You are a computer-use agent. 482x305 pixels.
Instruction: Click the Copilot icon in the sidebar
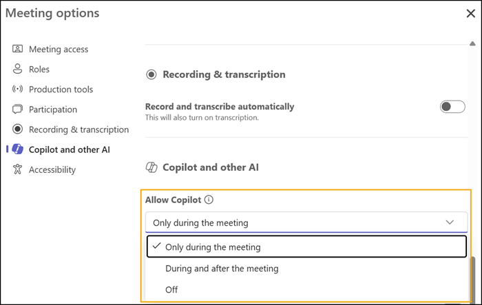[x=17, y=149]
